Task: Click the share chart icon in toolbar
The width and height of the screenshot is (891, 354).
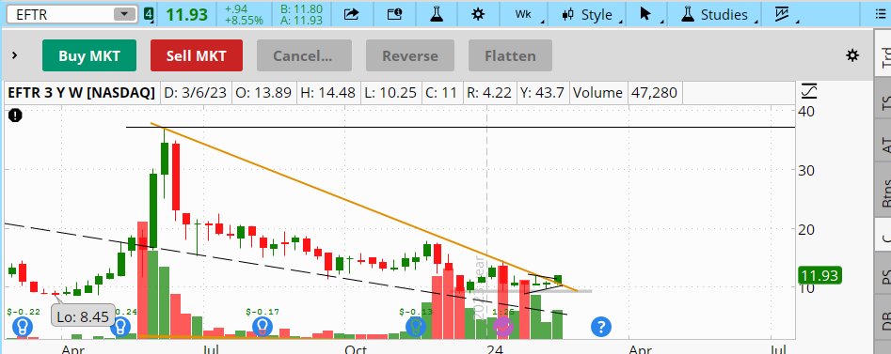Action: [x=352, y=14]
